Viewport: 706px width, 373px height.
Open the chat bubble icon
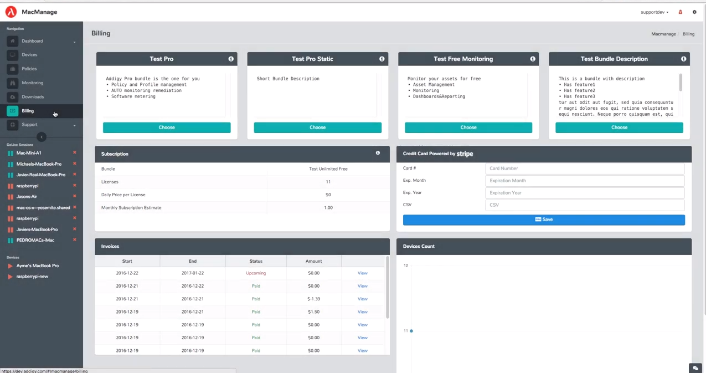pyautogui.click(x=696, y=368)
